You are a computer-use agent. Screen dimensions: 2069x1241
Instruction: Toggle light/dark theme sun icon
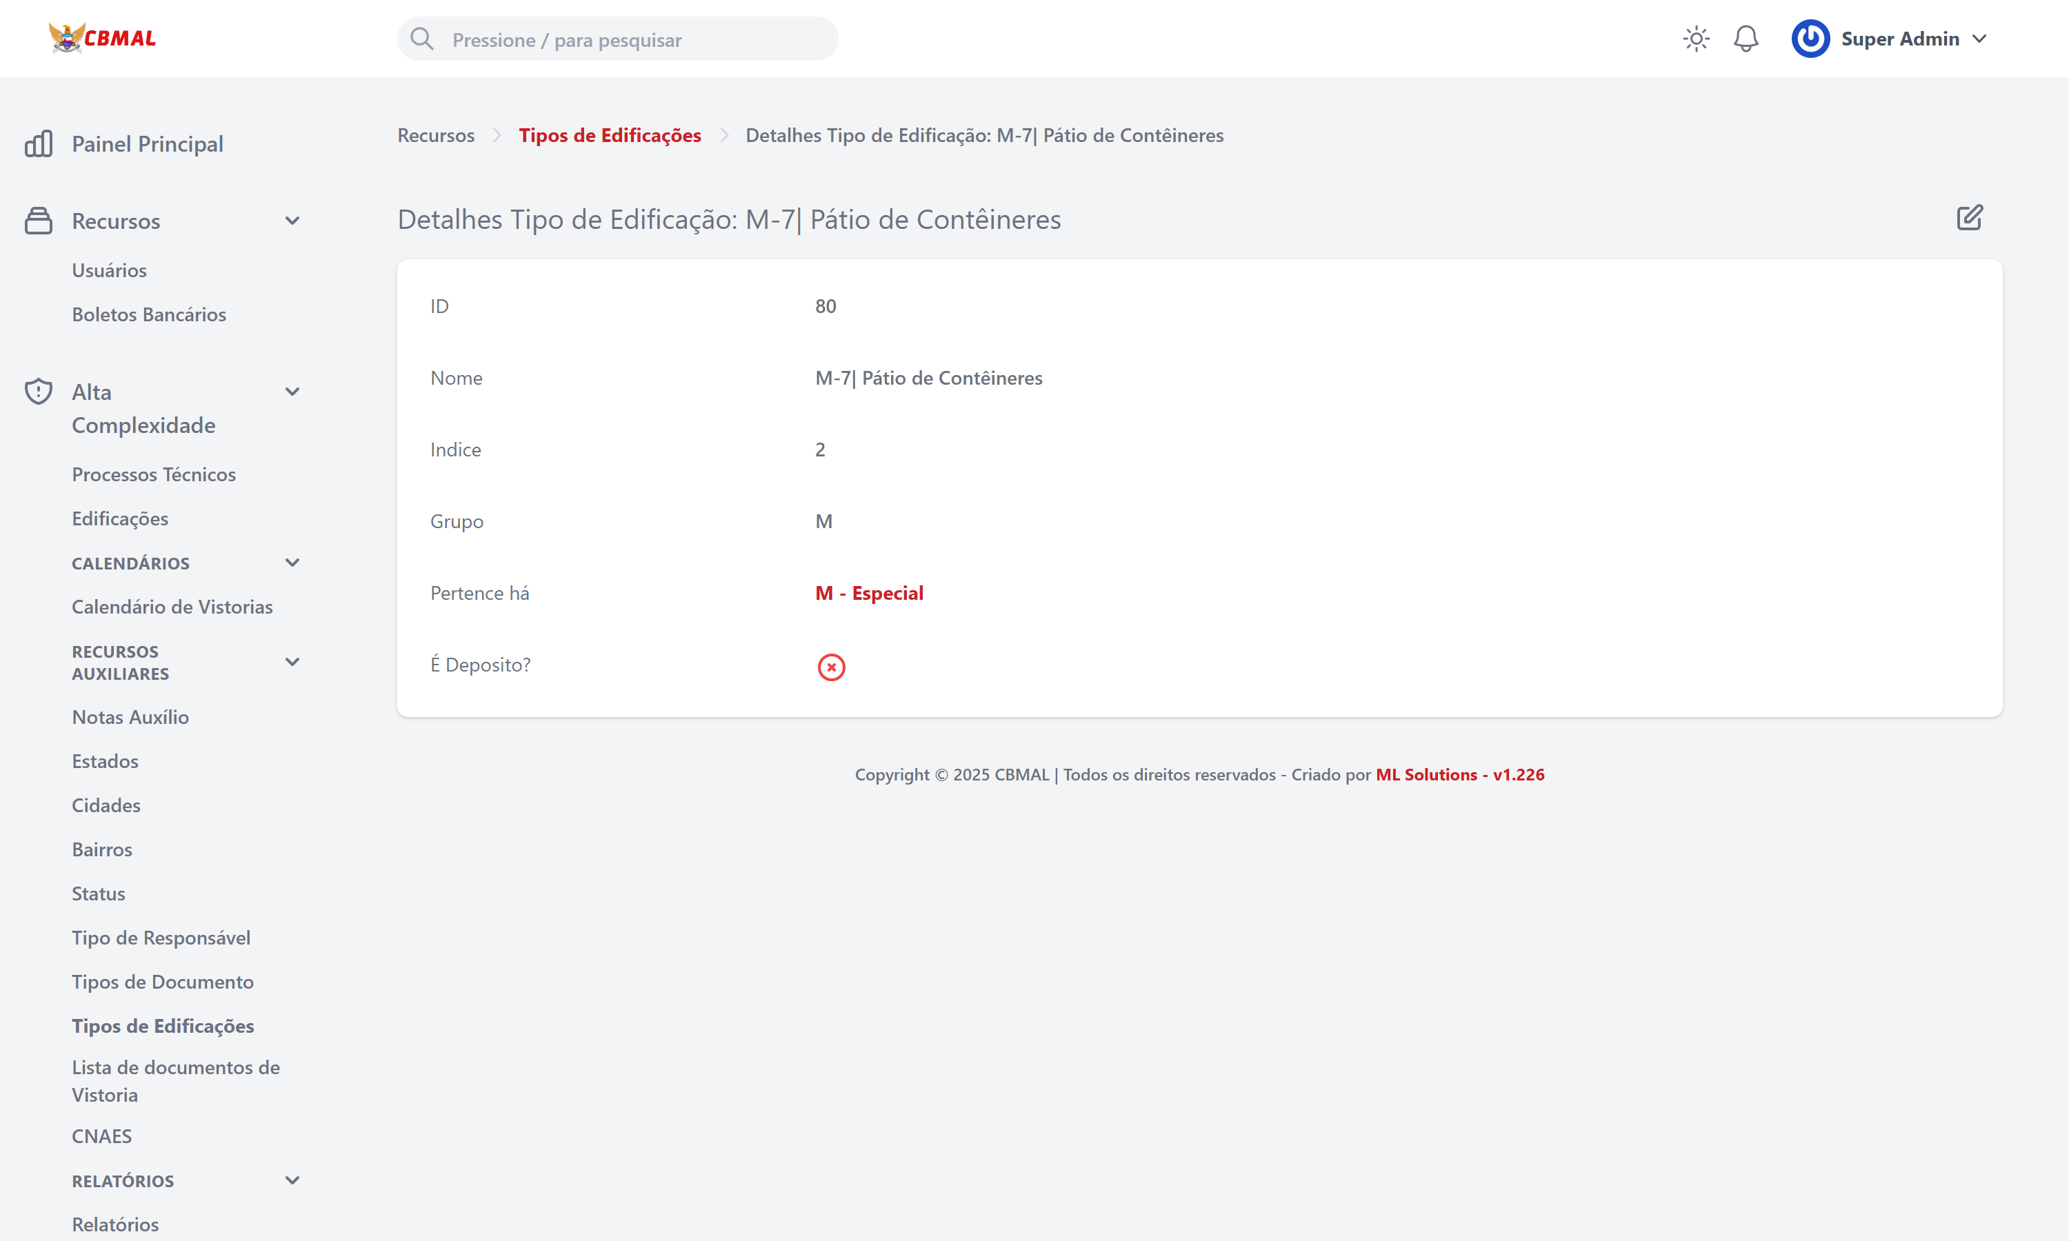click(1695, 39)
